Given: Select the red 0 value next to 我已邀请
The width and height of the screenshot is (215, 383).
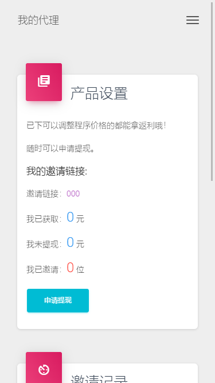Looking at the screenshot, I should click(x=70, y=268).
